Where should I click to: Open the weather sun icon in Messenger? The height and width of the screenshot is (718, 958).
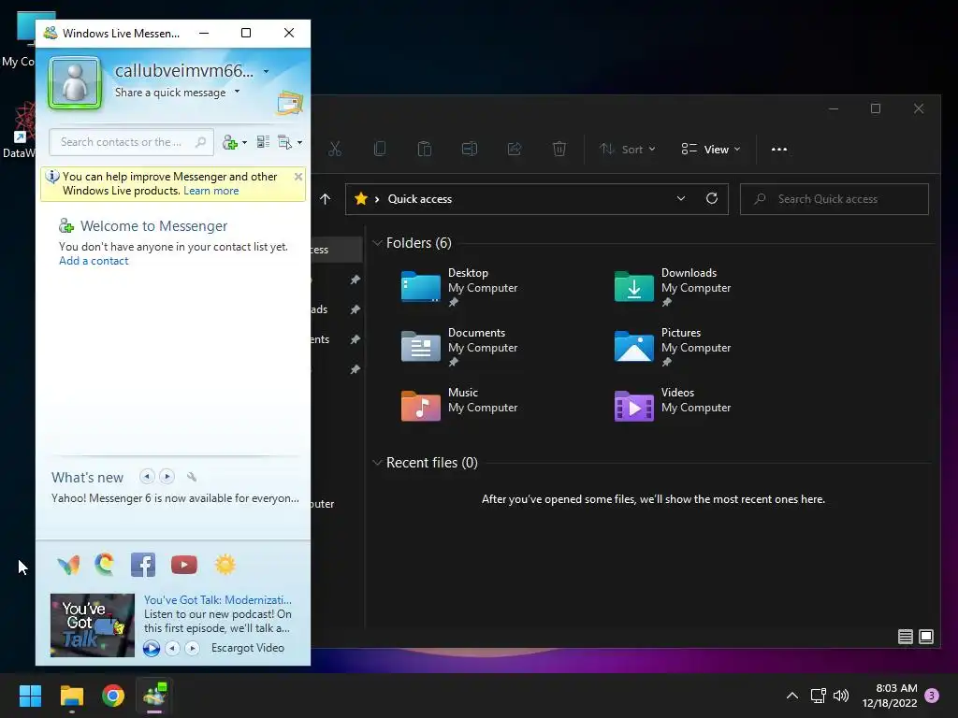pyautogui.click(x=225, y=565)
